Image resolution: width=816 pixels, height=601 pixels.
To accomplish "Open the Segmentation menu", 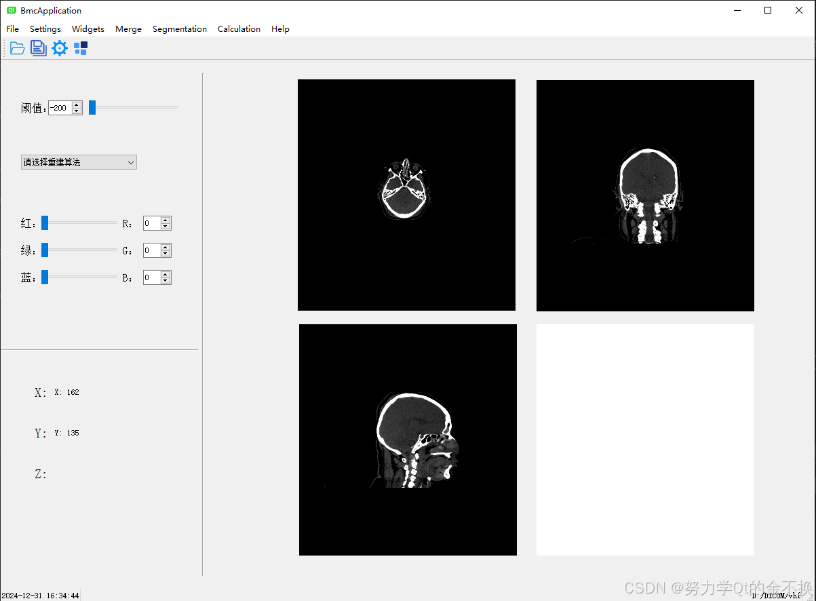I will coord(180,29).
